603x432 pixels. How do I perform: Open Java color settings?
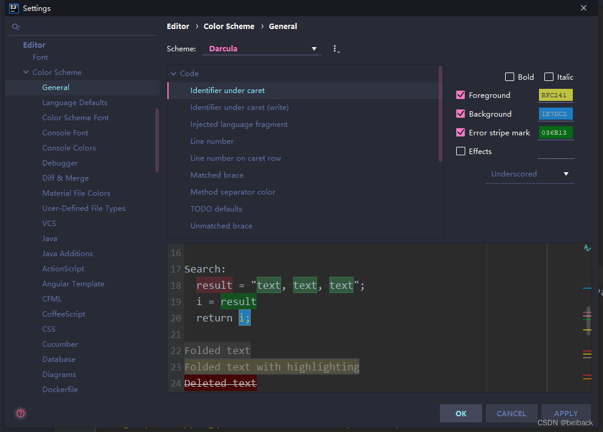pos(50,239)
